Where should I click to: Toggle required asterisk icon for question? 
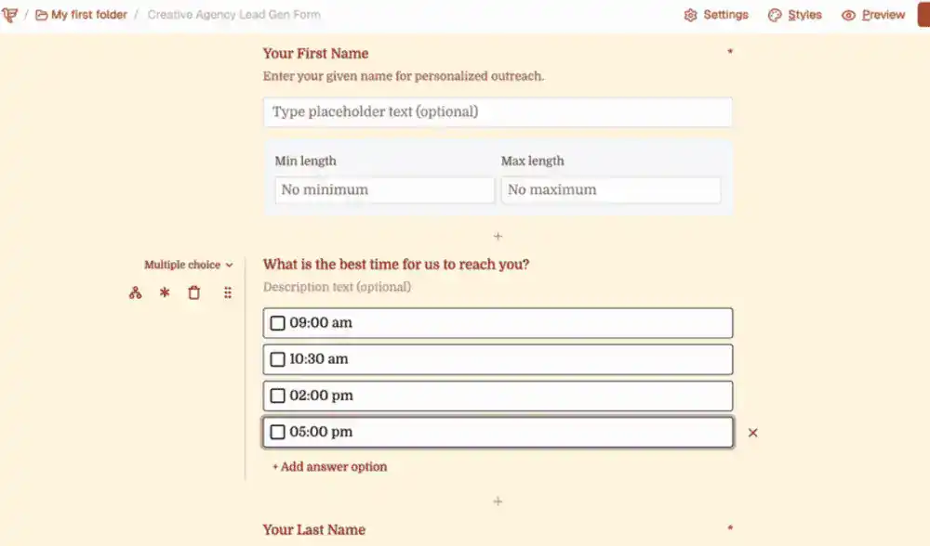tap(165, 293)
